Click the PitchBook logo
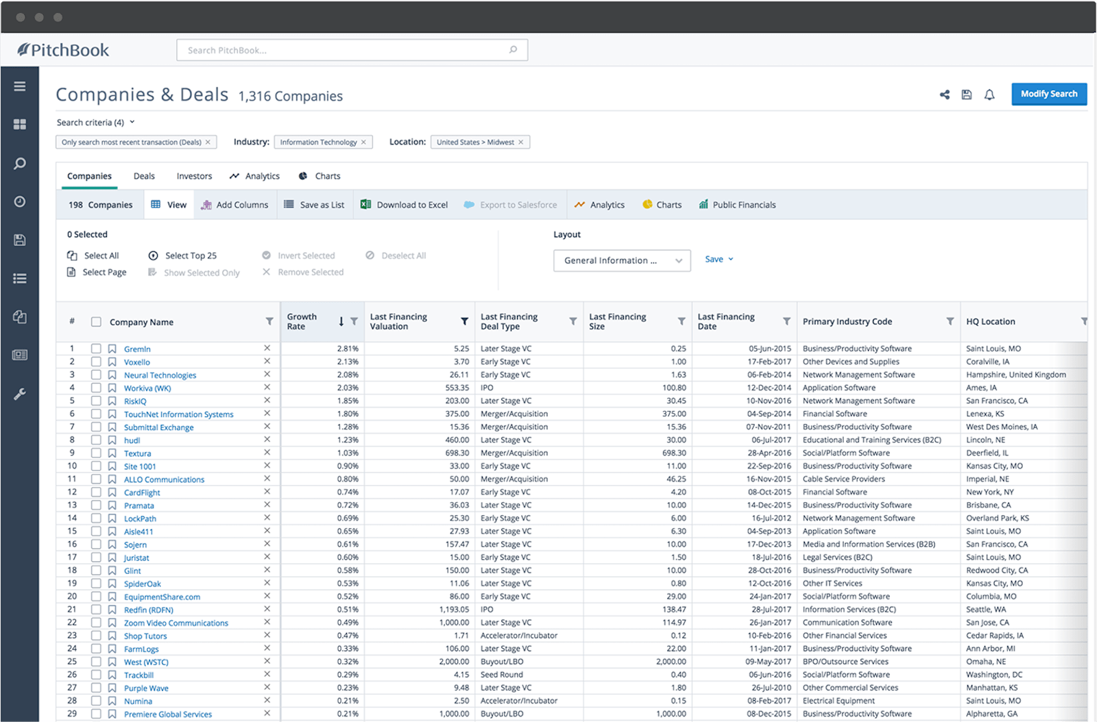Image resolution: width=1097 pixels, height=722 pixels. pyautogui.click(x=63, y=50)
